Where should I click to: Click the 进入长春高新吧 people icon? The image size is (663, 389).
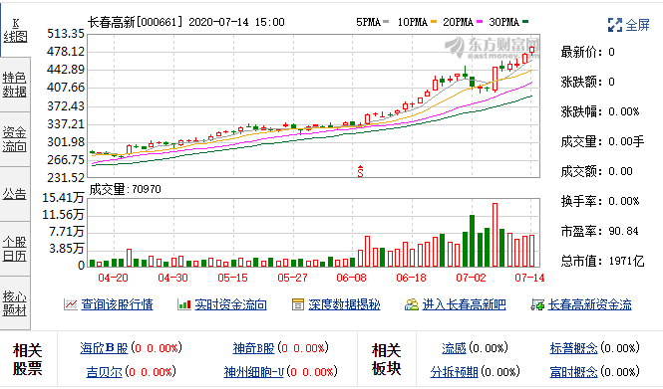pos(412,304)
